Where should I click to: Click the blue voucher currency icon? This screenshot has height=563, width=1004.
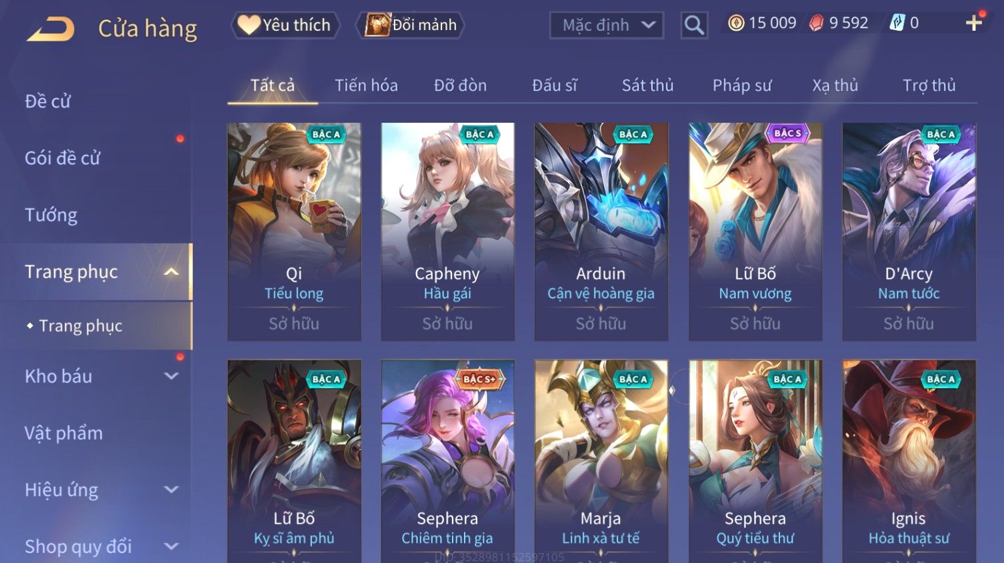(897, 23)
